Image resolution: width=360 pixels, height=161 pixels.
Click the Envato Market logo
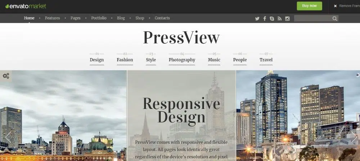pos(26,6)
